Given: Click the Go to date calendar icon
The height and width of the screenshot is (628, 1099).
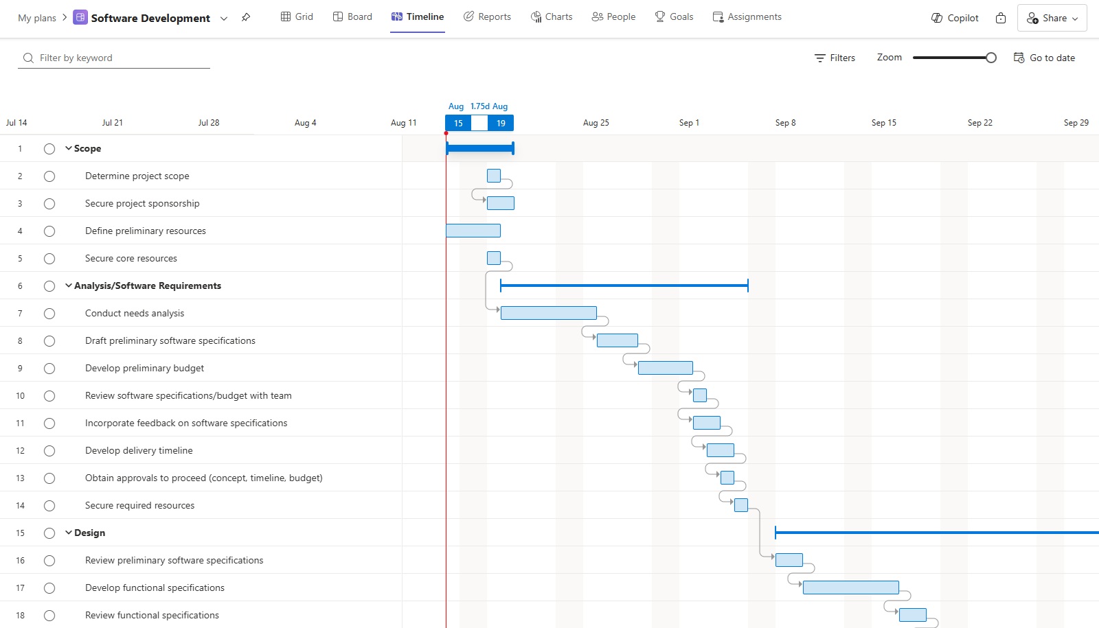Looking at the screenshot, I should [1019, 58].
